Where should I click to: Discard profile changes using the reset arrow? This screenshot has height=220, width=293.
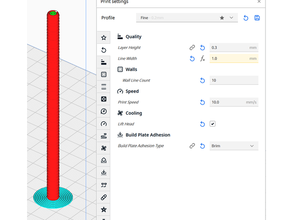(246, 18)
